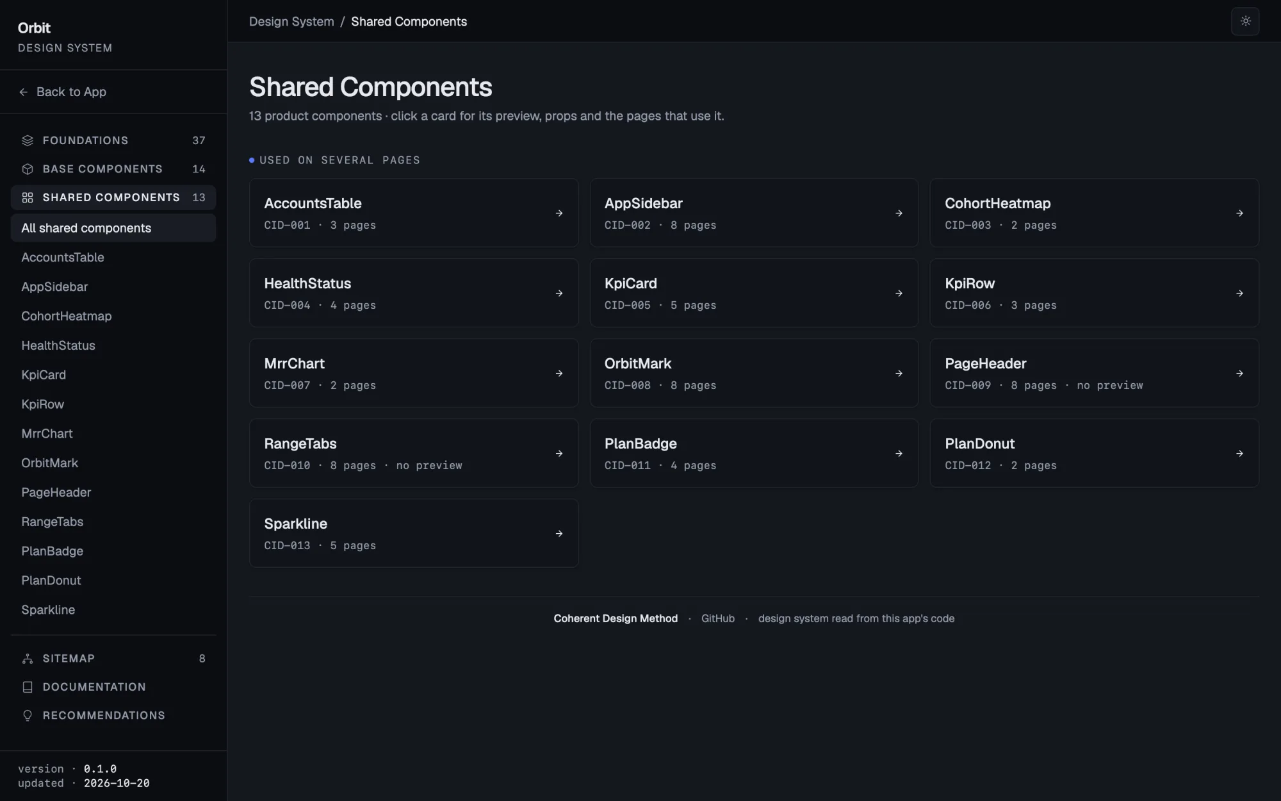Image resolution: width=1281 pixels, height=801 pixels.
Task: Open the Coherent Design Method footer link
Action: click(x=616, y=618)
